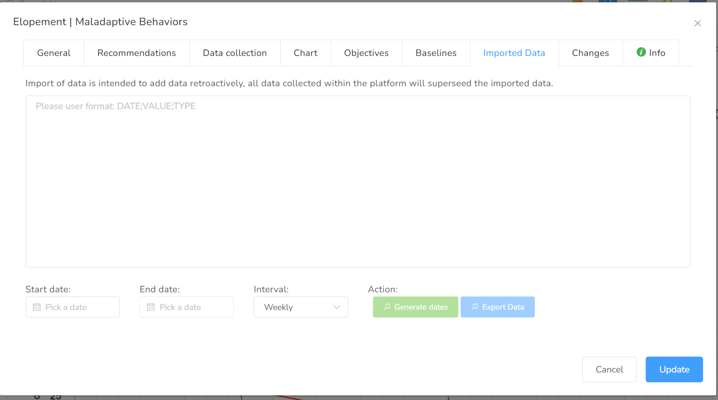This screenshot has width=718, height=400.
Task: Select the Imported Data tab
Action: click(514, 53)
